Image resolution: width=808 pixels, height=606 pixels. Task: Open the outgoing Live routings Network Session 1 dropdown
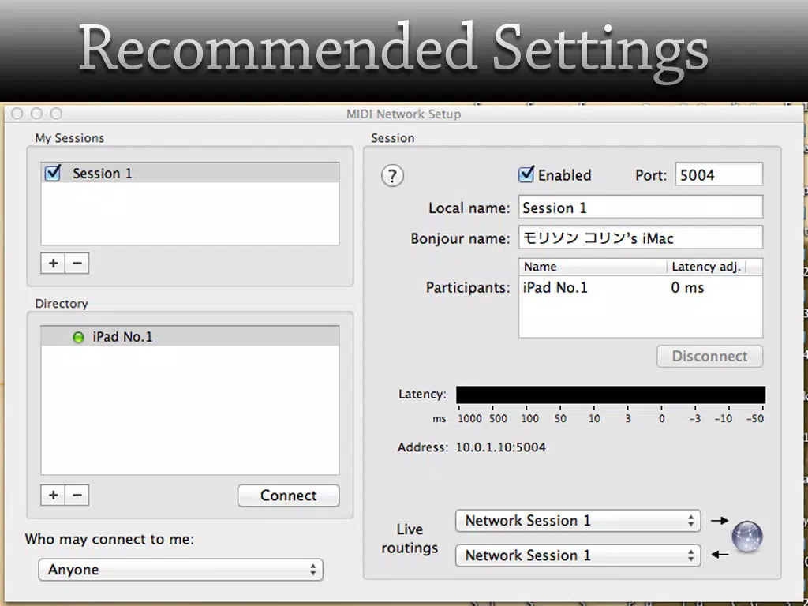(x=578, y=521)
